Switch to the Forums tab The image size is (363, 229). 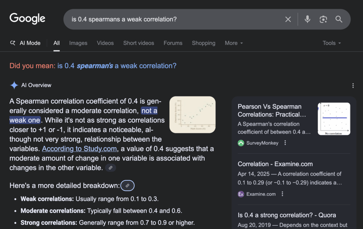(173, 43)
